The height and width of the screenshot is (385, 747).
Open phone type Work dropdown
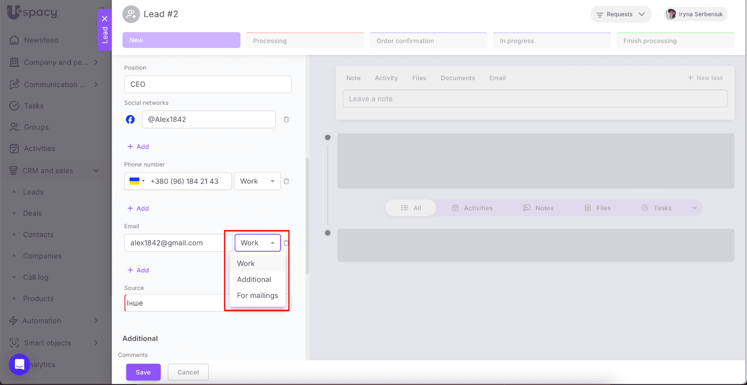[x=257, y=181]
